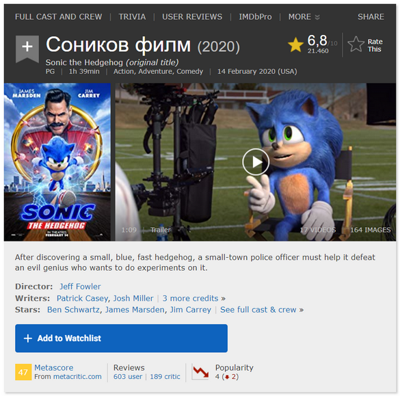Open the 164 IMAGES gallery
This screenshot has height=396, width=400.
point(370,230)
